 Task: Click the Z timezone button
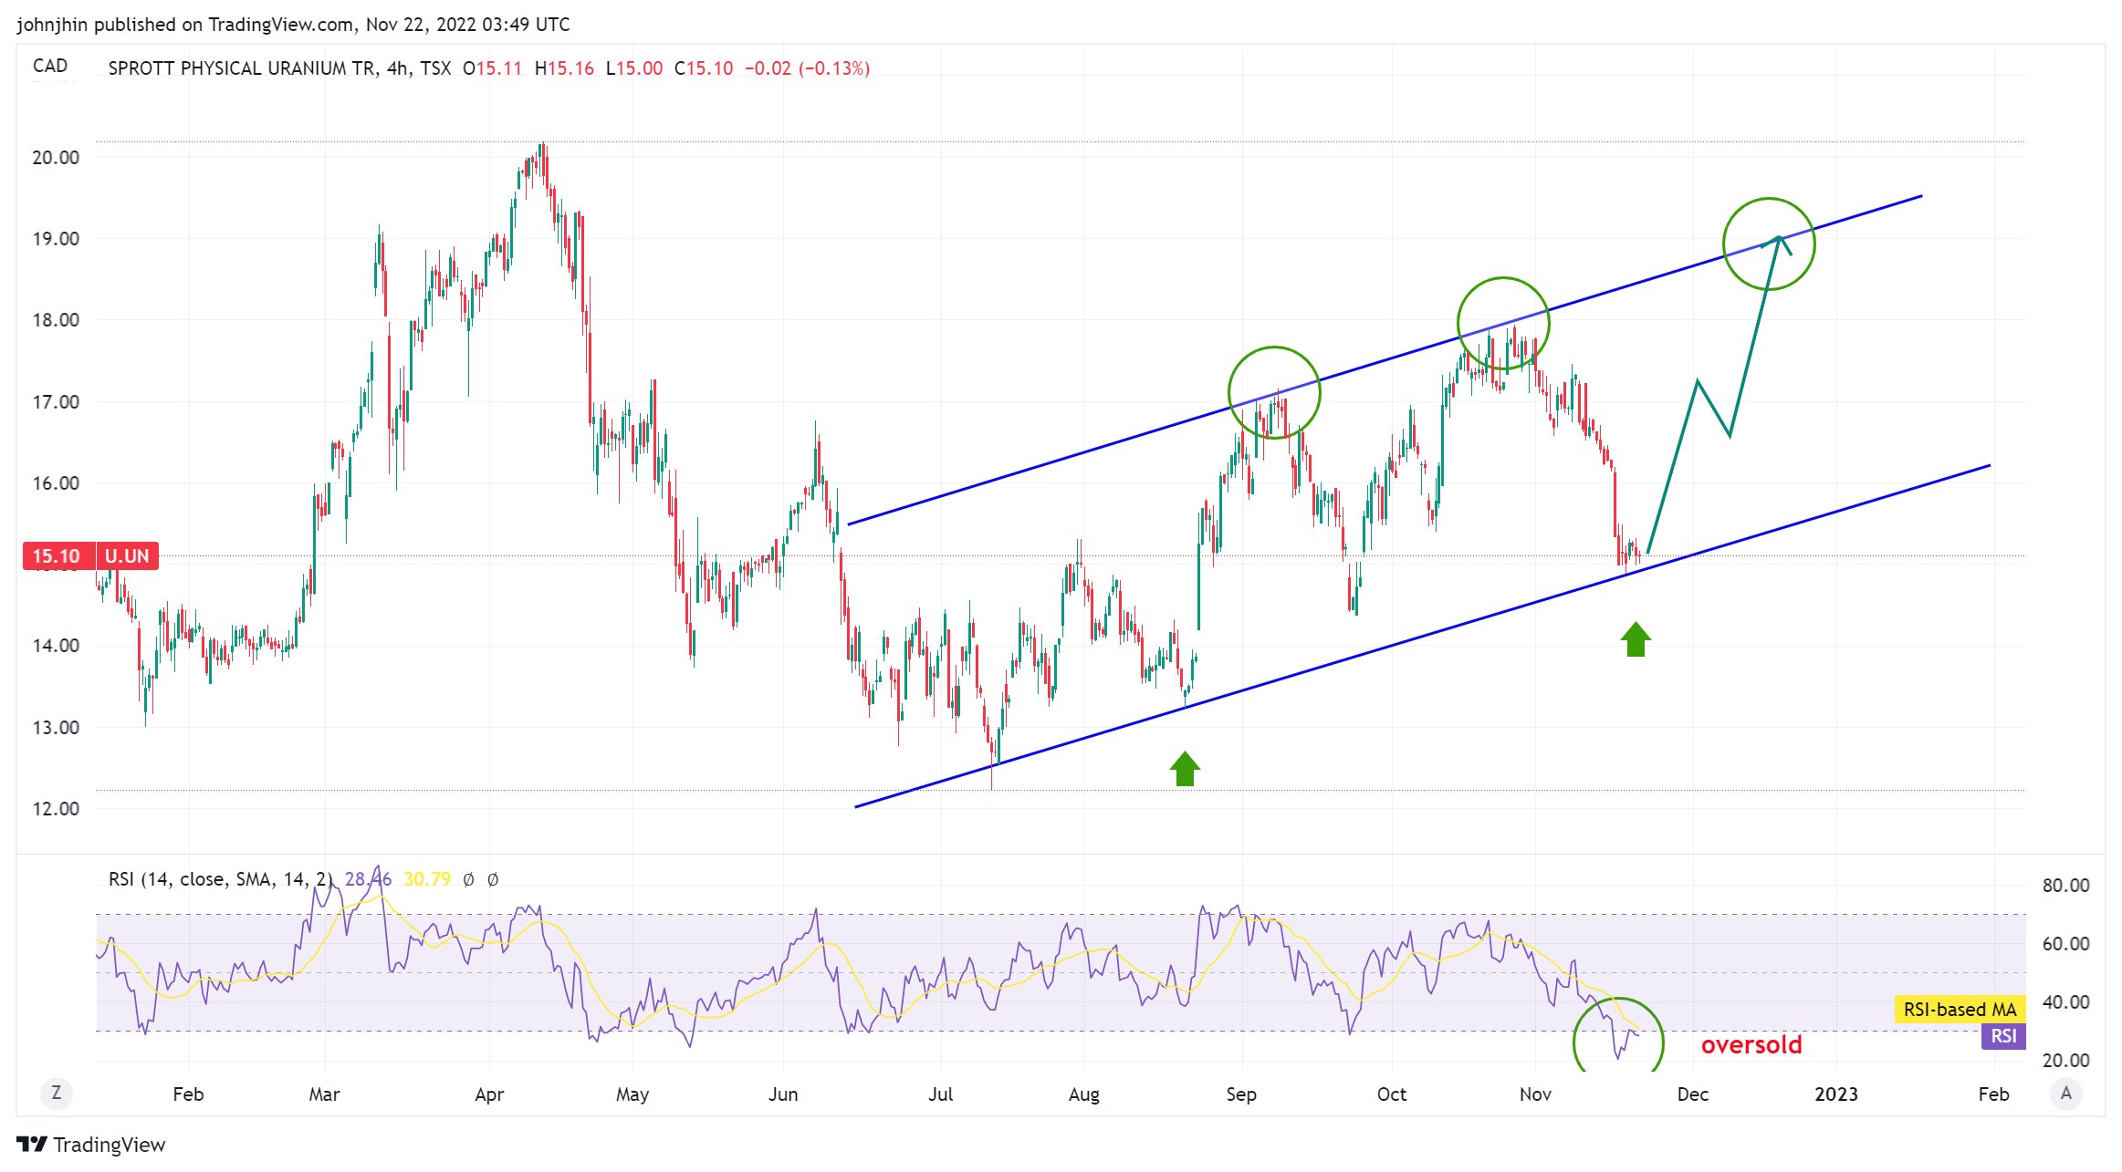point(57,1093)
